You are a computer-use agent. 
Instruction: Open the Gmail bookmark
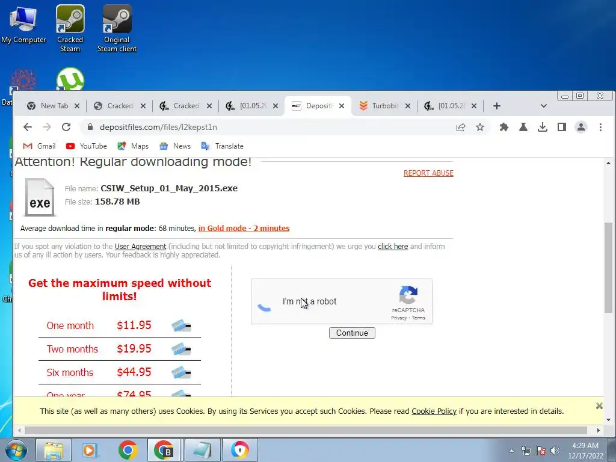point(39,146)
